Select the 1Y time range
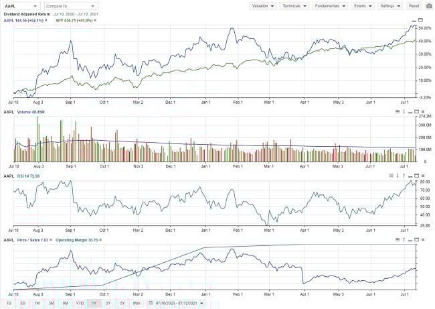 click(94, 303)
